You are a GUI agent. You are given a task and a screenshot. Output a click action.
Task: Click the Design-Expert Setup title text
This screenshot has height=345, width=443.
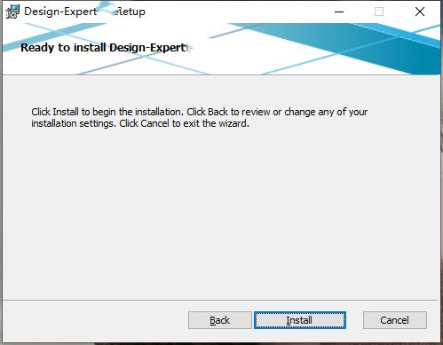pyautogui.click(x=84, y=12)
